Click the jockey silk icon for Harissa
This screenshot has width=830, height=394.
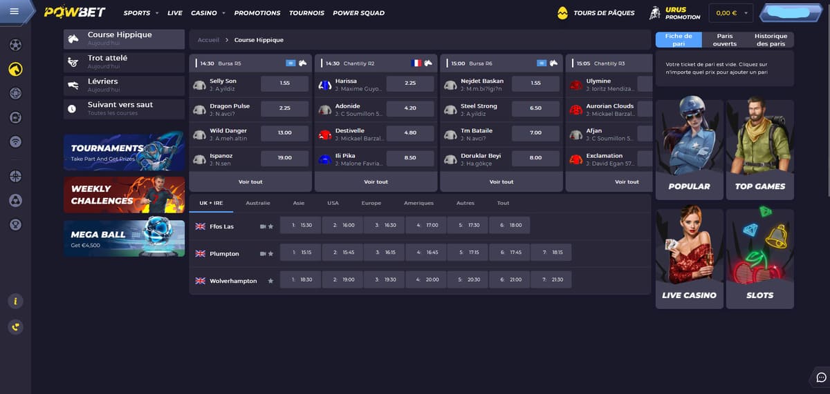pyautogui.click(x=324, y=85)
